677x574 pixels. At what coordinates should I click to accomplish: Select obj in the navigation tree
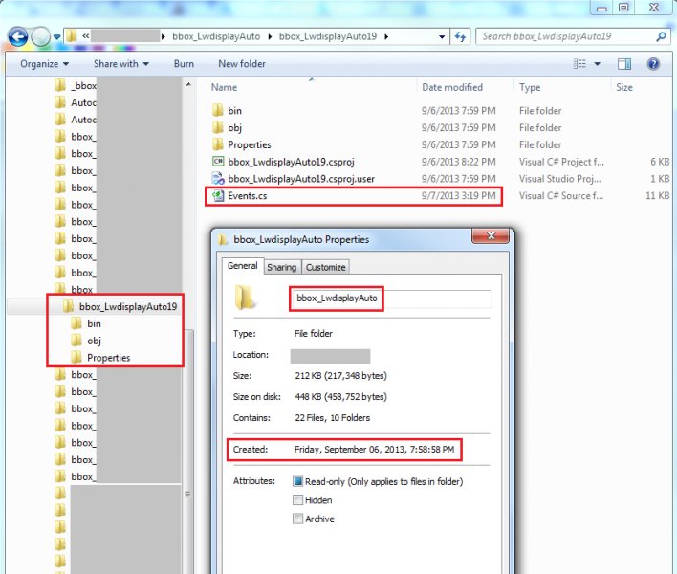pyautogui.click(x=94, y=341)
